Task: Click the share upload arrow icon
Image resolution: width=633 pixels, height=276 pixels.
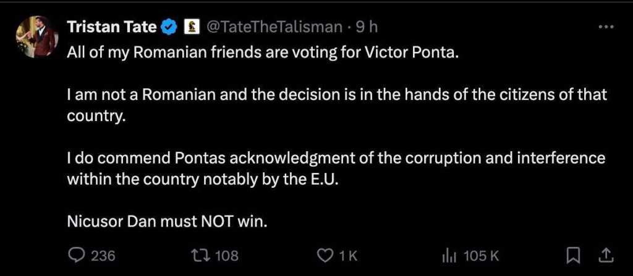Action: click(606, 254)
